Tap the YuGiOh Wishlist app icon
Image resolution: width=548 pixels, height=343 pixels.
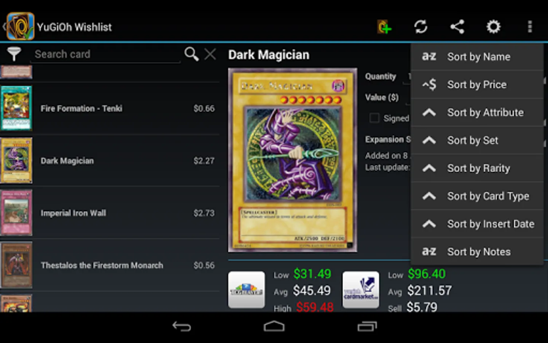click(x=21, y=26)
